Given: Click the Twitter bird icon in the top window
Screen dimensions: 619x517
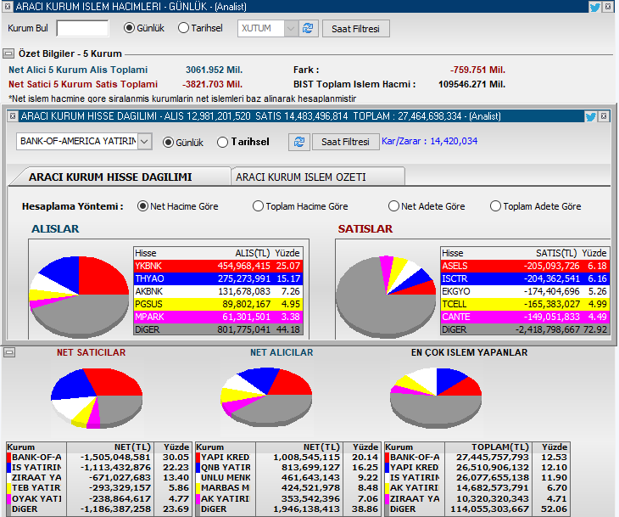Looking at the screenshot, I should click(594, 7).
